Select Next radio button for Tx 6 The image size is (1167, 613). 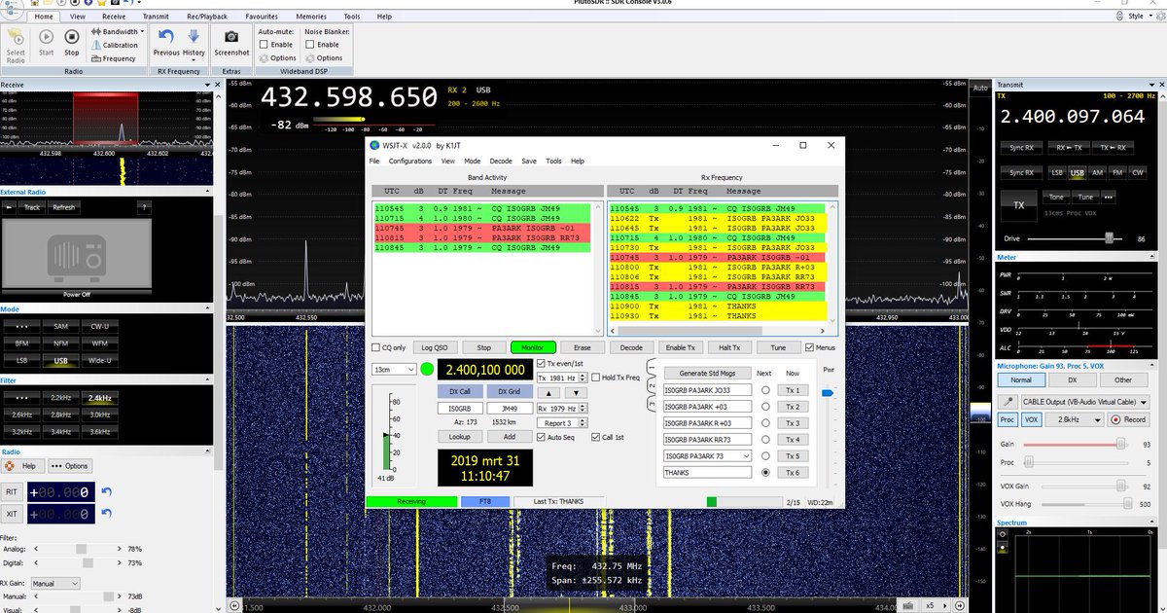pyautogui.click(x=765, y=473)
